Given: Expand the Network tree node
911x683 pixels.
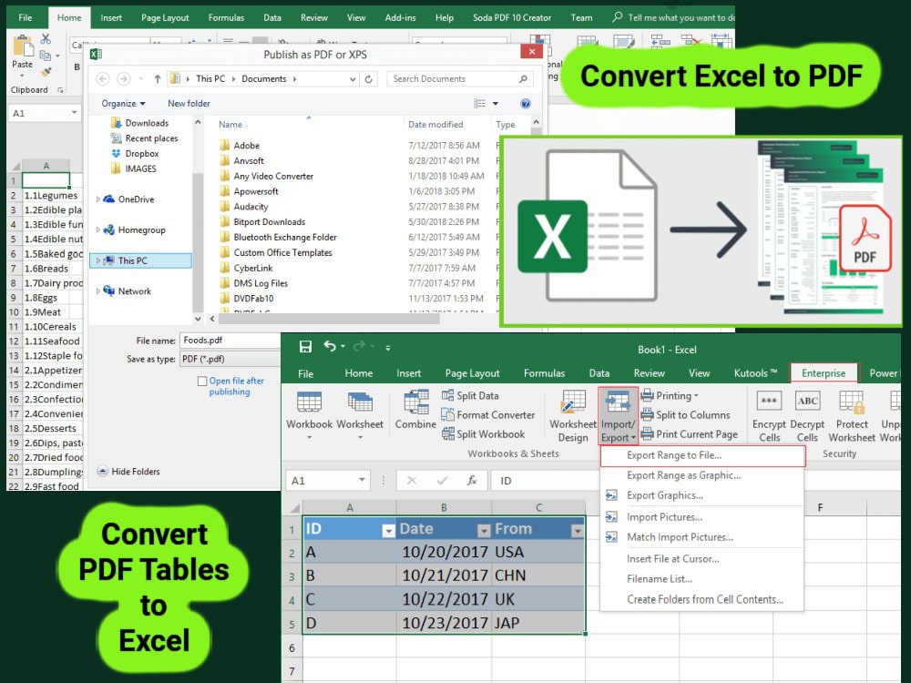Looking at the screenshot, I should (97, 291).
